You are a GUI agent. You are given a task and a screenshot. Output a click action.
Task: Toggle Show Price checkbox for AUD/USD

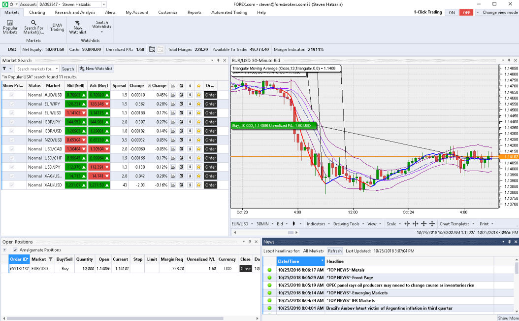tap(12, 95)
